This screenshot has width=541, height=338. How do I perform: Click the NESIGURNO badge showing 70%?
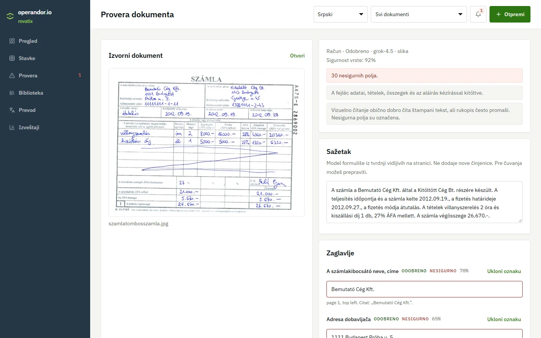pyautogui.click(x=443, y=271)
